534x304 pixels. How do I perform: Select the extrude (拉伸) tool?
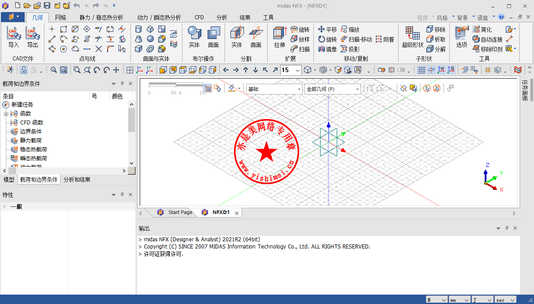(x=280, y=38)
